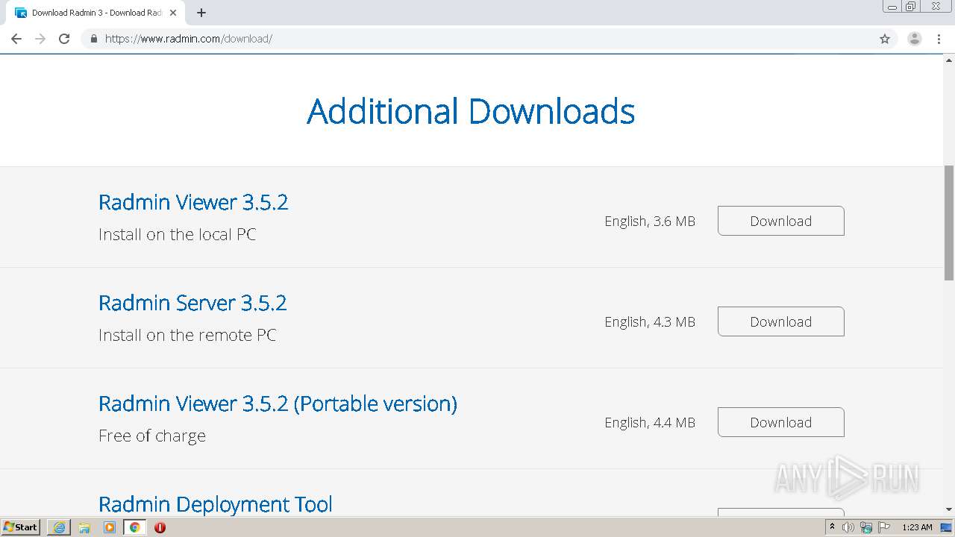Focus the address bar with radmin.com URL
Image resolution: width=955 pixels, height=537 pixels.
(x=489, y=39)
